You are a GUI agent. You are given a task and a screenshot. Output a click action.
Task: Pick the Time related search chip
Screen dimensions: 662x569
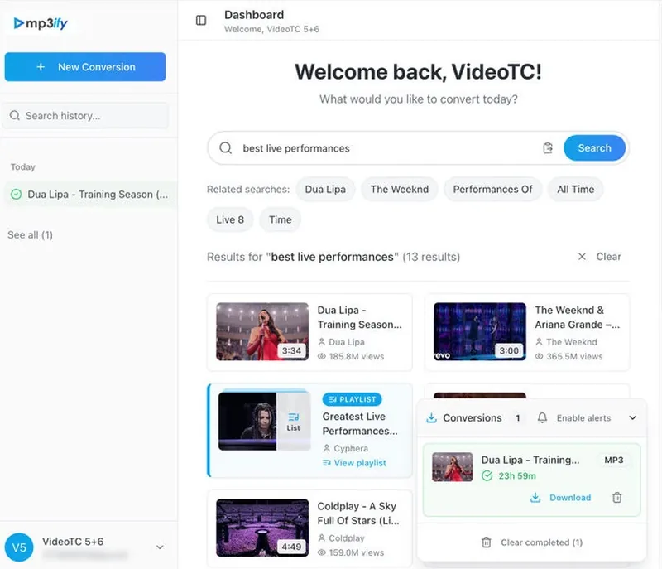pyautogui.click(x=281, y=219)
